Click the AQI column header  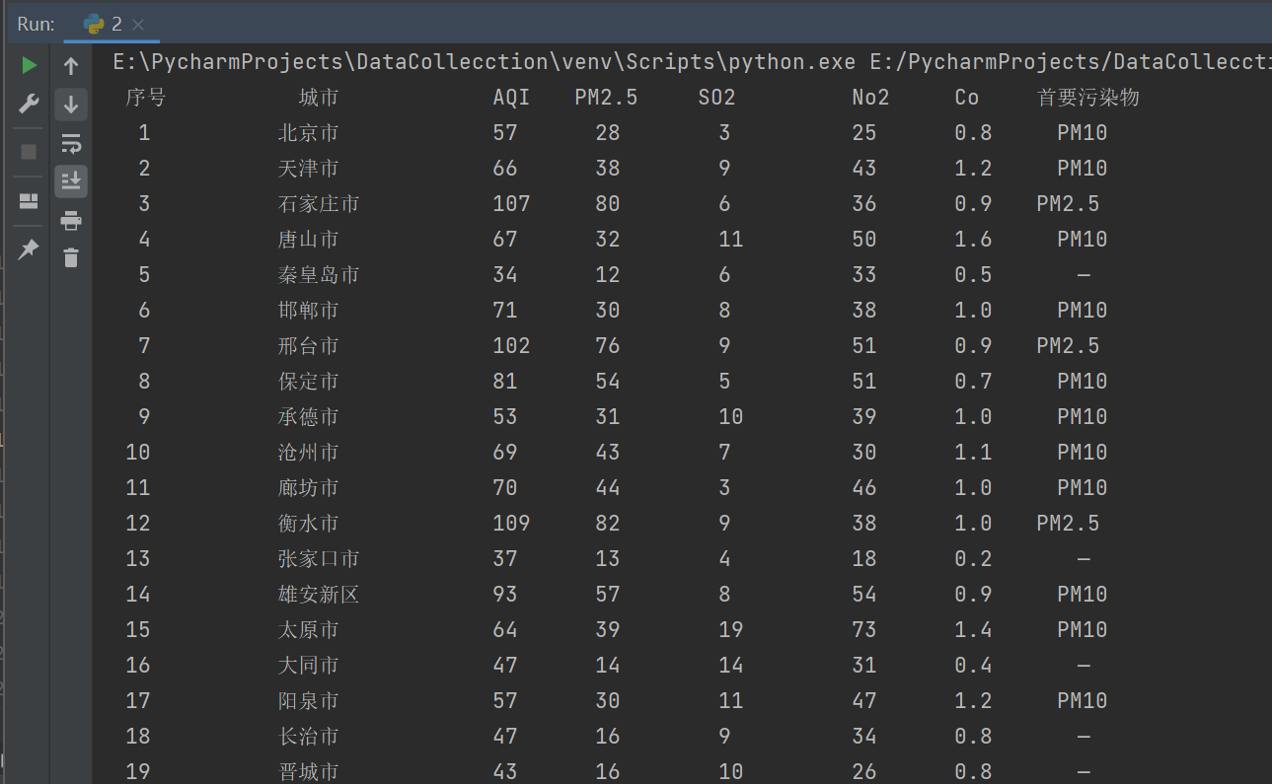coord(511,98)
